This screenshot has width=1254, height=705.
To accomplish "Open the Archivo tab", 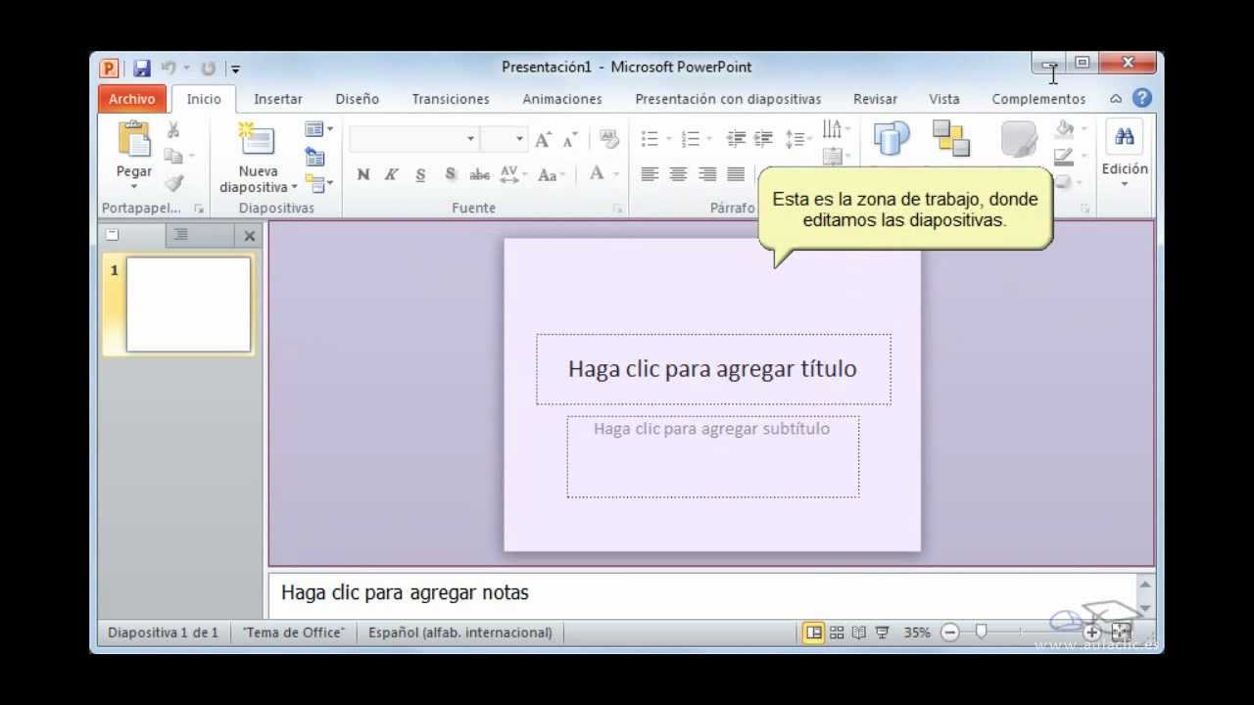I will 131,99.
